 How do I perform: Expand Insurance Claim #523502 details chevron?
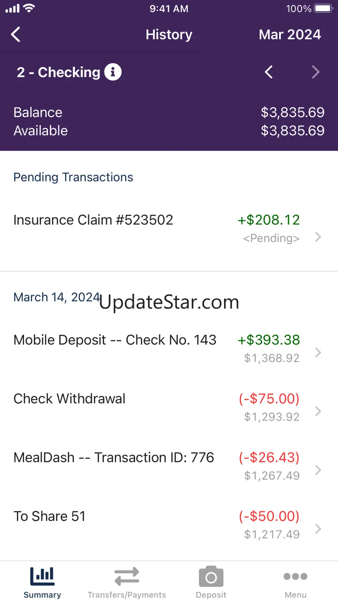(x=318, y=237)
